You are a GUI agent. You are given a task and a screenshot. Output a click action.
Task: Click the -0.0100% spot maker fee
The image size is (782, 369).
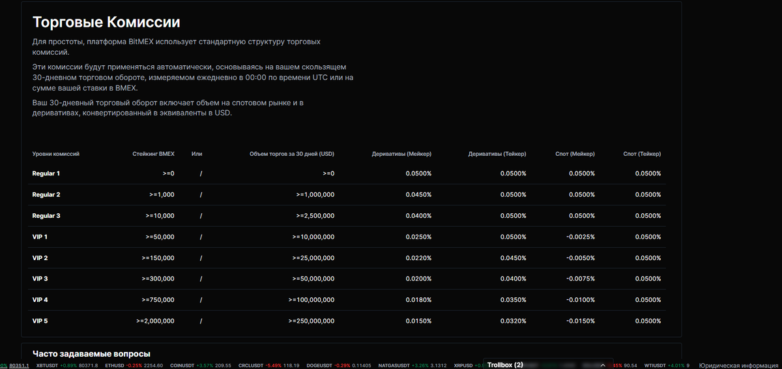(x=581, y=300)
